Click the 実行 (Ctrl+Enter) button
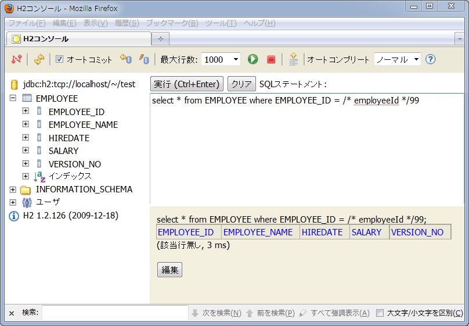The height and width of the screenshot is (326, 469). point(187,84)
